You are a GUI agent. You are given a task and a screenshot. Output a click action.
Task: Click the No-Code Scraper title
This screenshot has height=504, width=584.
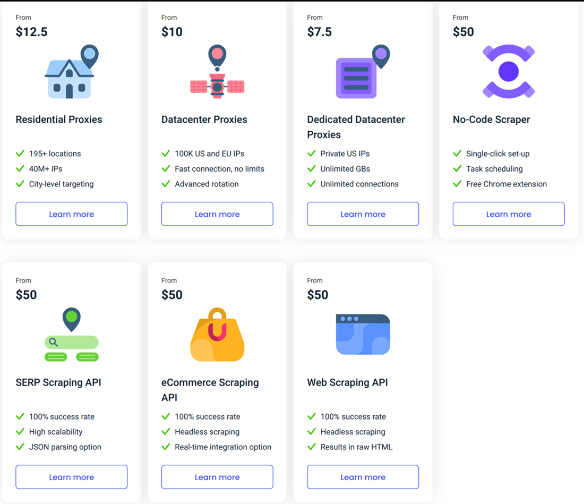coord(491,119)
